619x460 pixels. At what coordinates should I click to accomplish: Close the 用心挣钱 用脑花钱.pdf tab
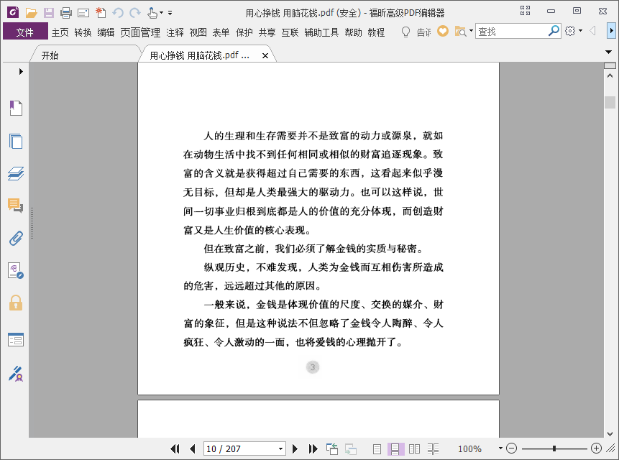[265, 55]
